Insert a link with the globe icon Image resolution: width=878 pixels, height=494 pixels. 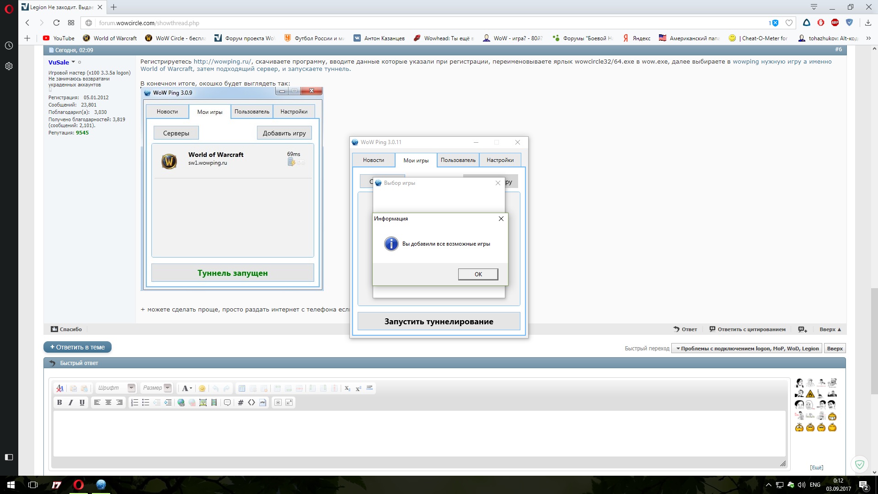[x=181, y=403]
